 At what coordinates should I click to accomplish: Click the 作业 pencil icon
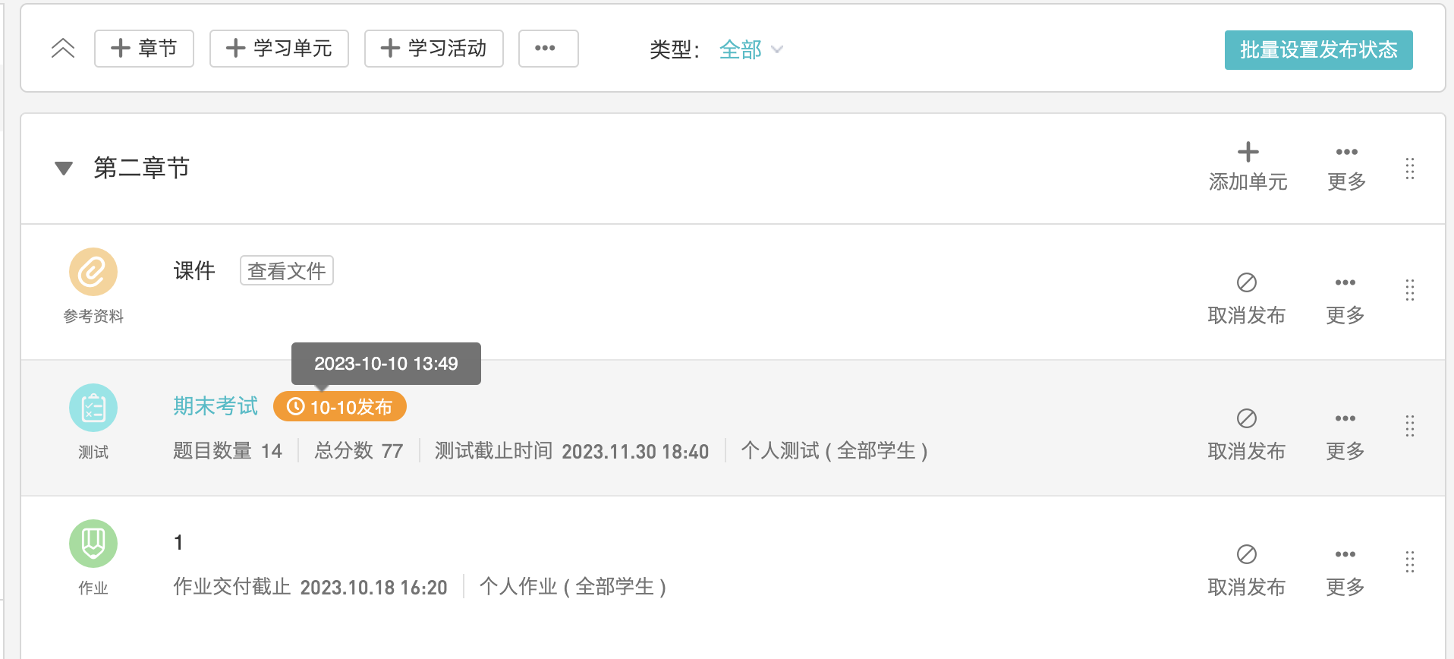pos(93,544)
